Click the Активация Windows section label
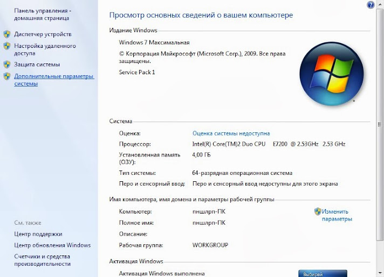The image size is (384, 277). pos(136,261)
